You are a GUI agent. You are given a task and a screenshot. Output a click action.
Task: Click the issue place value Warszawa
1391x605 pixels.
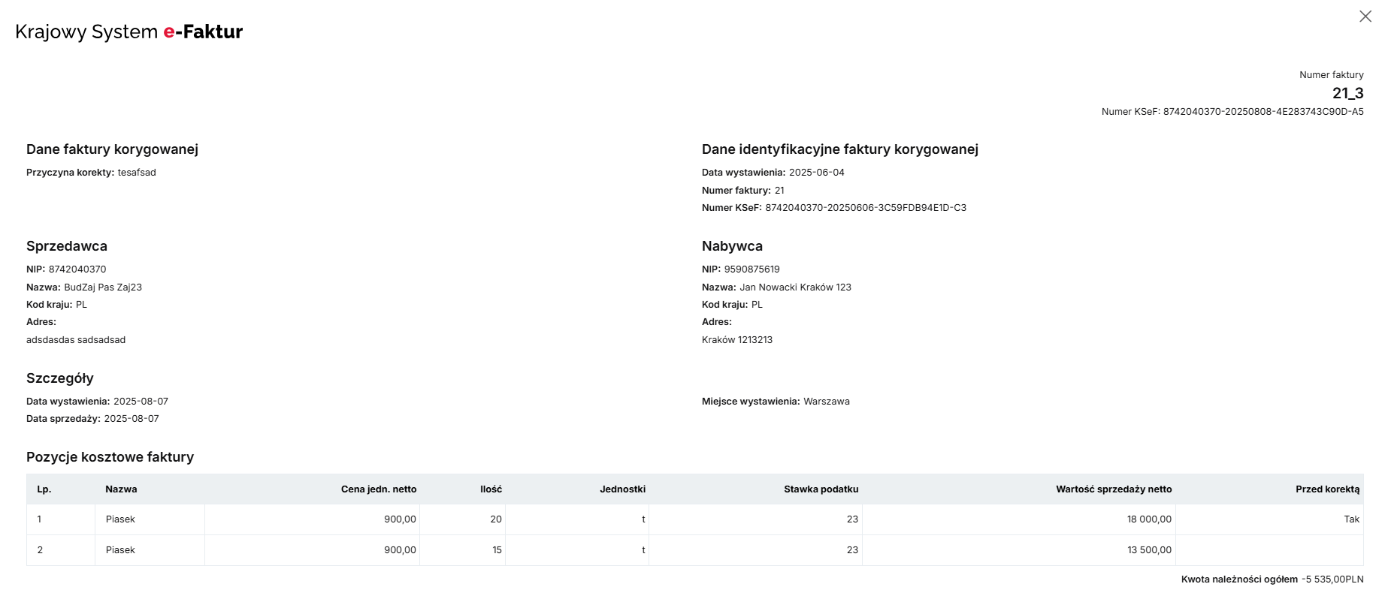point(826,402)
